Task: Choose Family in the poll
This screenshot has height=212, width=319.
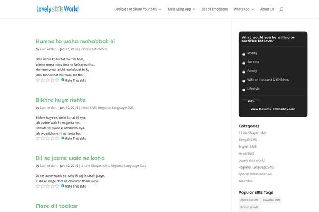Action: tap(244, 72)
